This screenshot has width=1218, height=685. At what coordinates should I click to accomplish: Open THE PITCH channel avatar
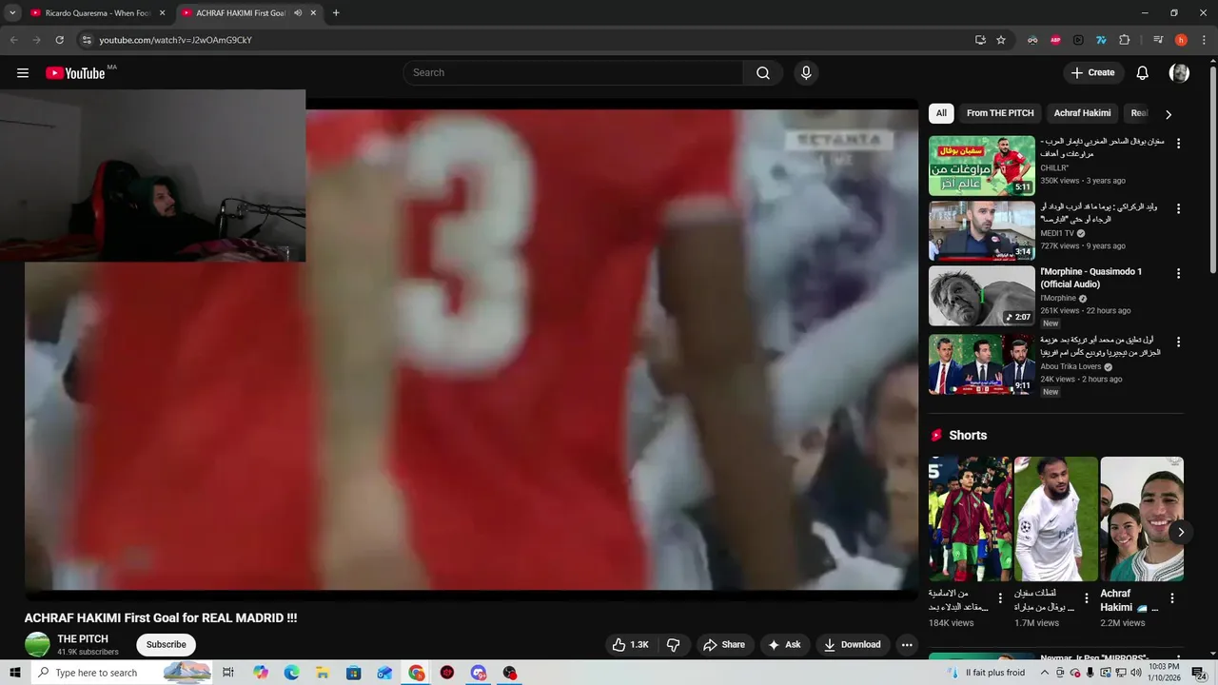37,644
